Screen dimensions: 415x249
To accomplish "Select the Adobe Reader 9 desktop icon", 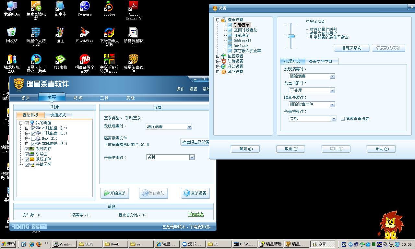I will click(x=133, y=11).
